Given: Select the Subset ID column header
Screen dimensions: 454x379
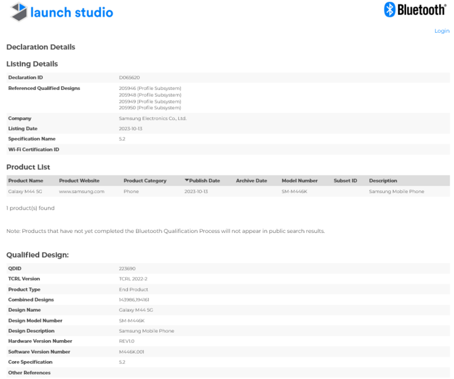Looking at the screenshot, I should pyautogui.click(x=345, y=181).
